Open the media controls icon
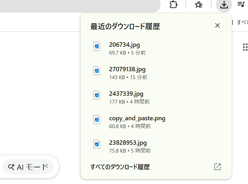The height and width of the screenshot is (184, 248). tap(241, 4)
